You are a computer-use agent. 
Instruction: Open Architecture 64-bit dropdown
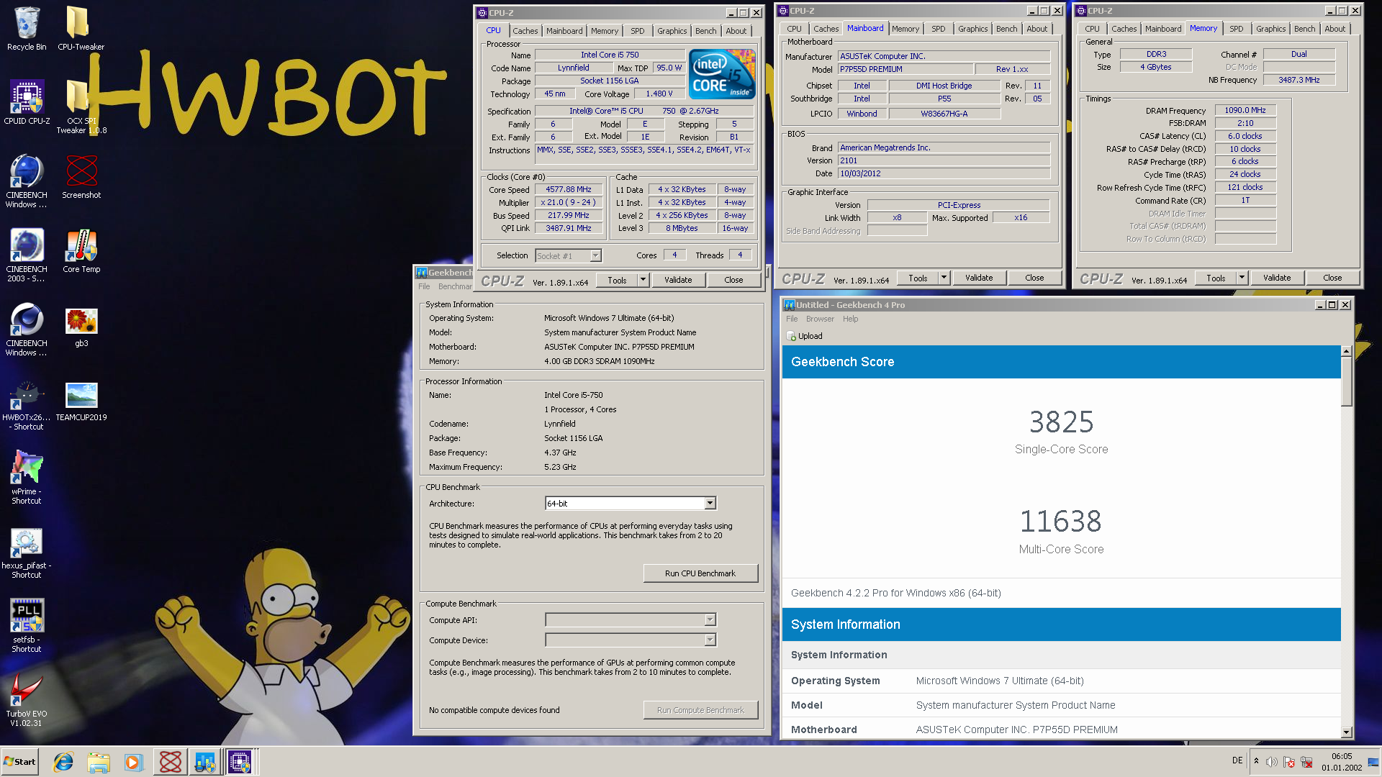click(710, 504)
